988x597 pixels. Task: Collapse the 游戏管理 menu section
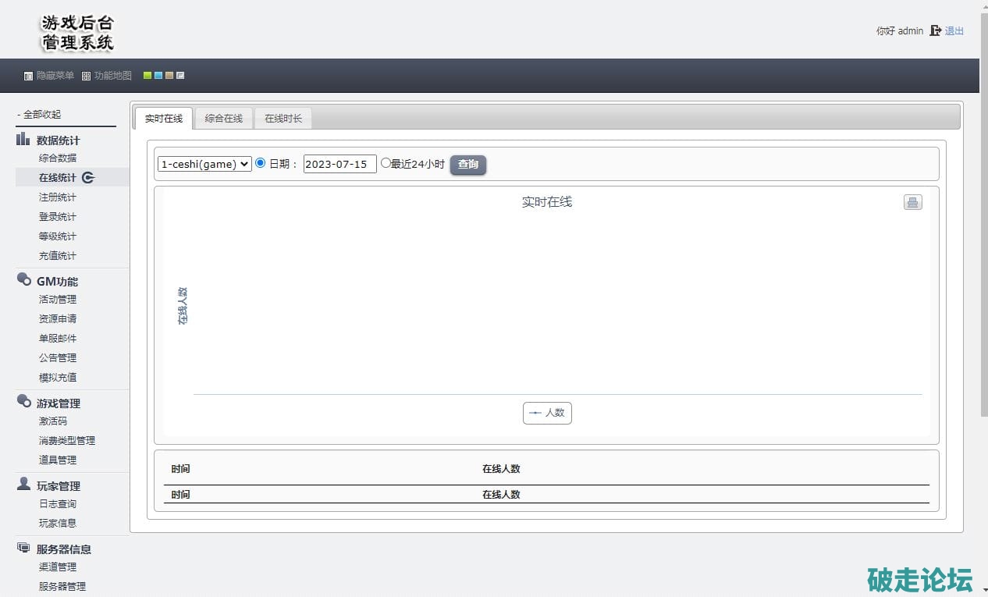(58, 403)
